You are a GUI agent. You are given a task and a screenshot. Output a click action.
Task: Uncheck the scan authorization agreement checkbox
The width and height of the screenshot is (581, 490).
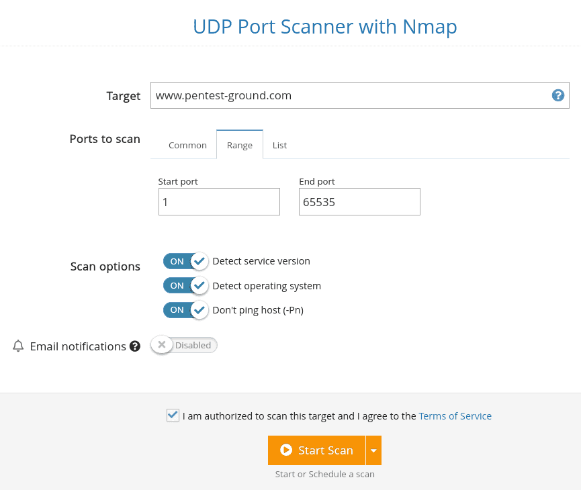tap(173, 415)
